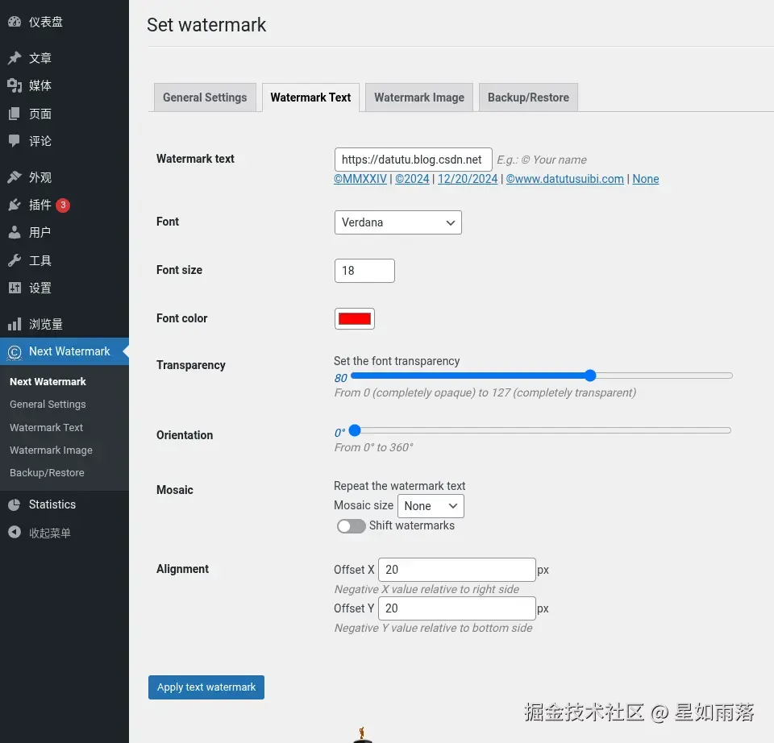774x743 pixels.
Task: Open Watermark Image in sidebar submenu
Action: (x=52, y=450)
